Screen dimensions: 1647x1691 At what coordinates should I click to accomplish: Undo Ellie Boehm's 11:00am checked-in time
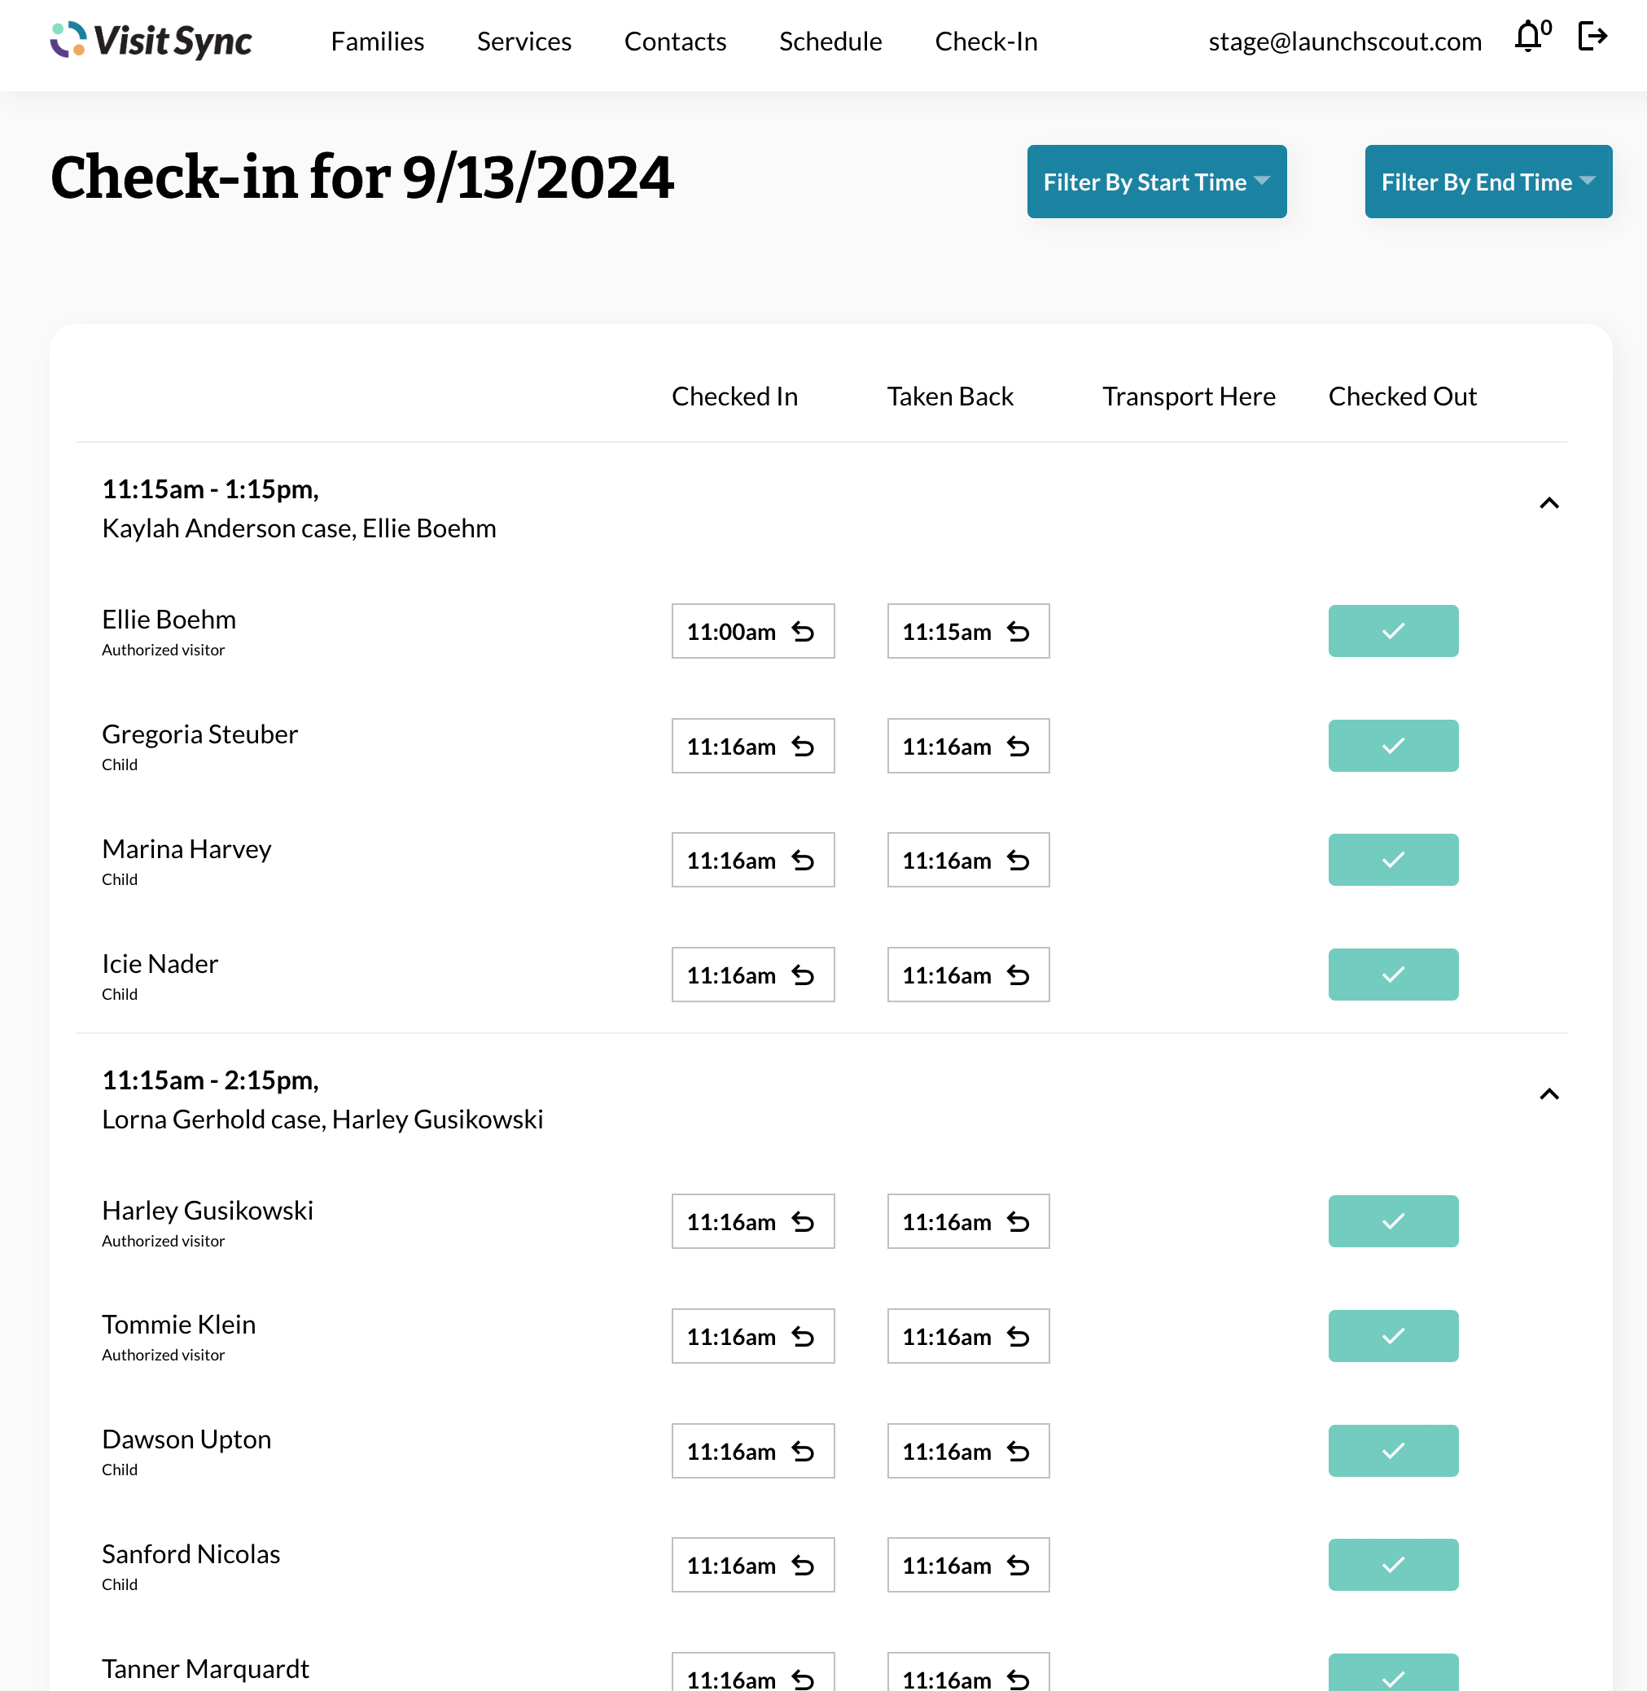[803, 633]
